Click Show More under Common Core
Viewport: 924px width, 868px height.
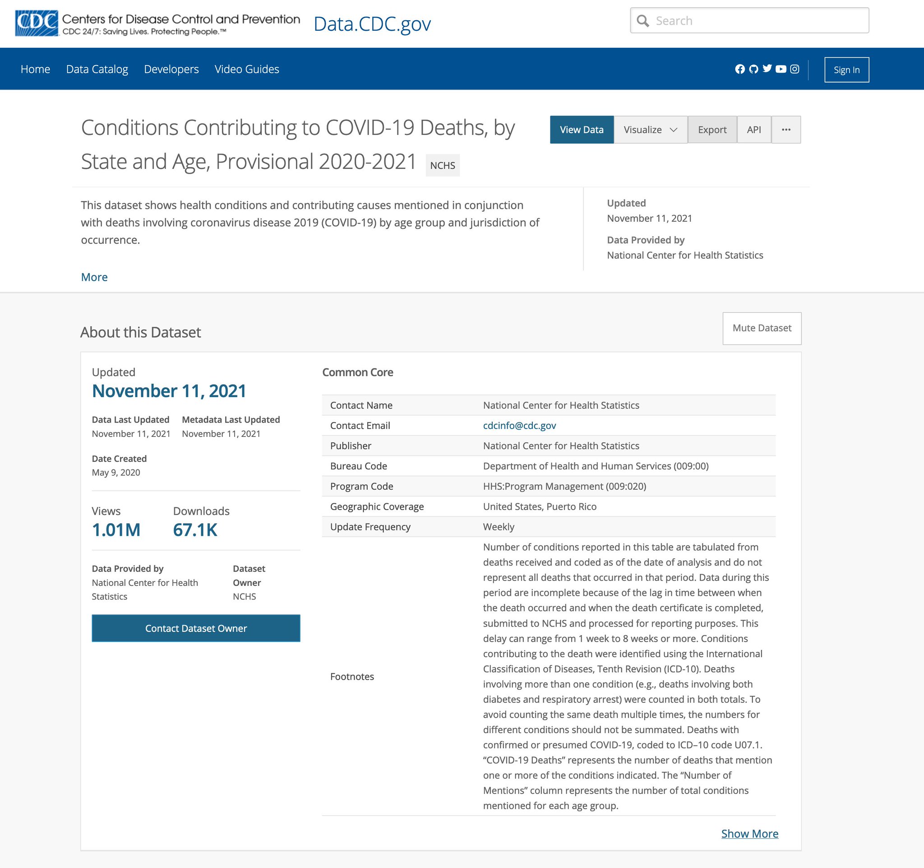(x=750, y=834)
